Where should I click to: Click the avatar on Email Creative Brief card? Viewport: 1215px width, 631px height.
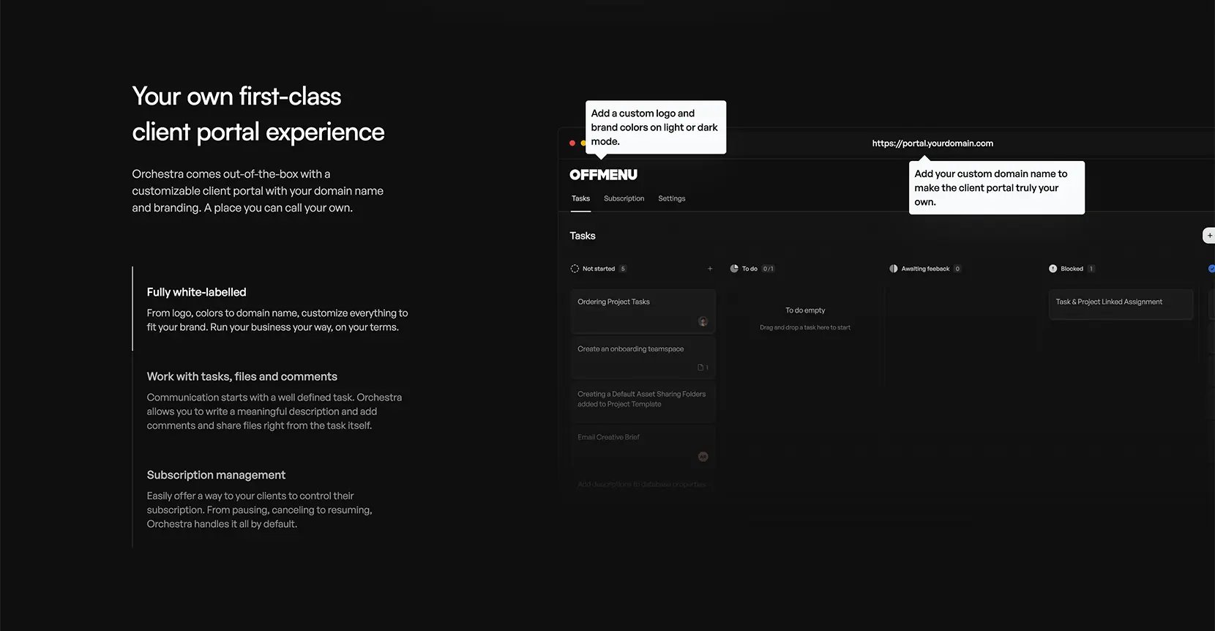point(703,457)
